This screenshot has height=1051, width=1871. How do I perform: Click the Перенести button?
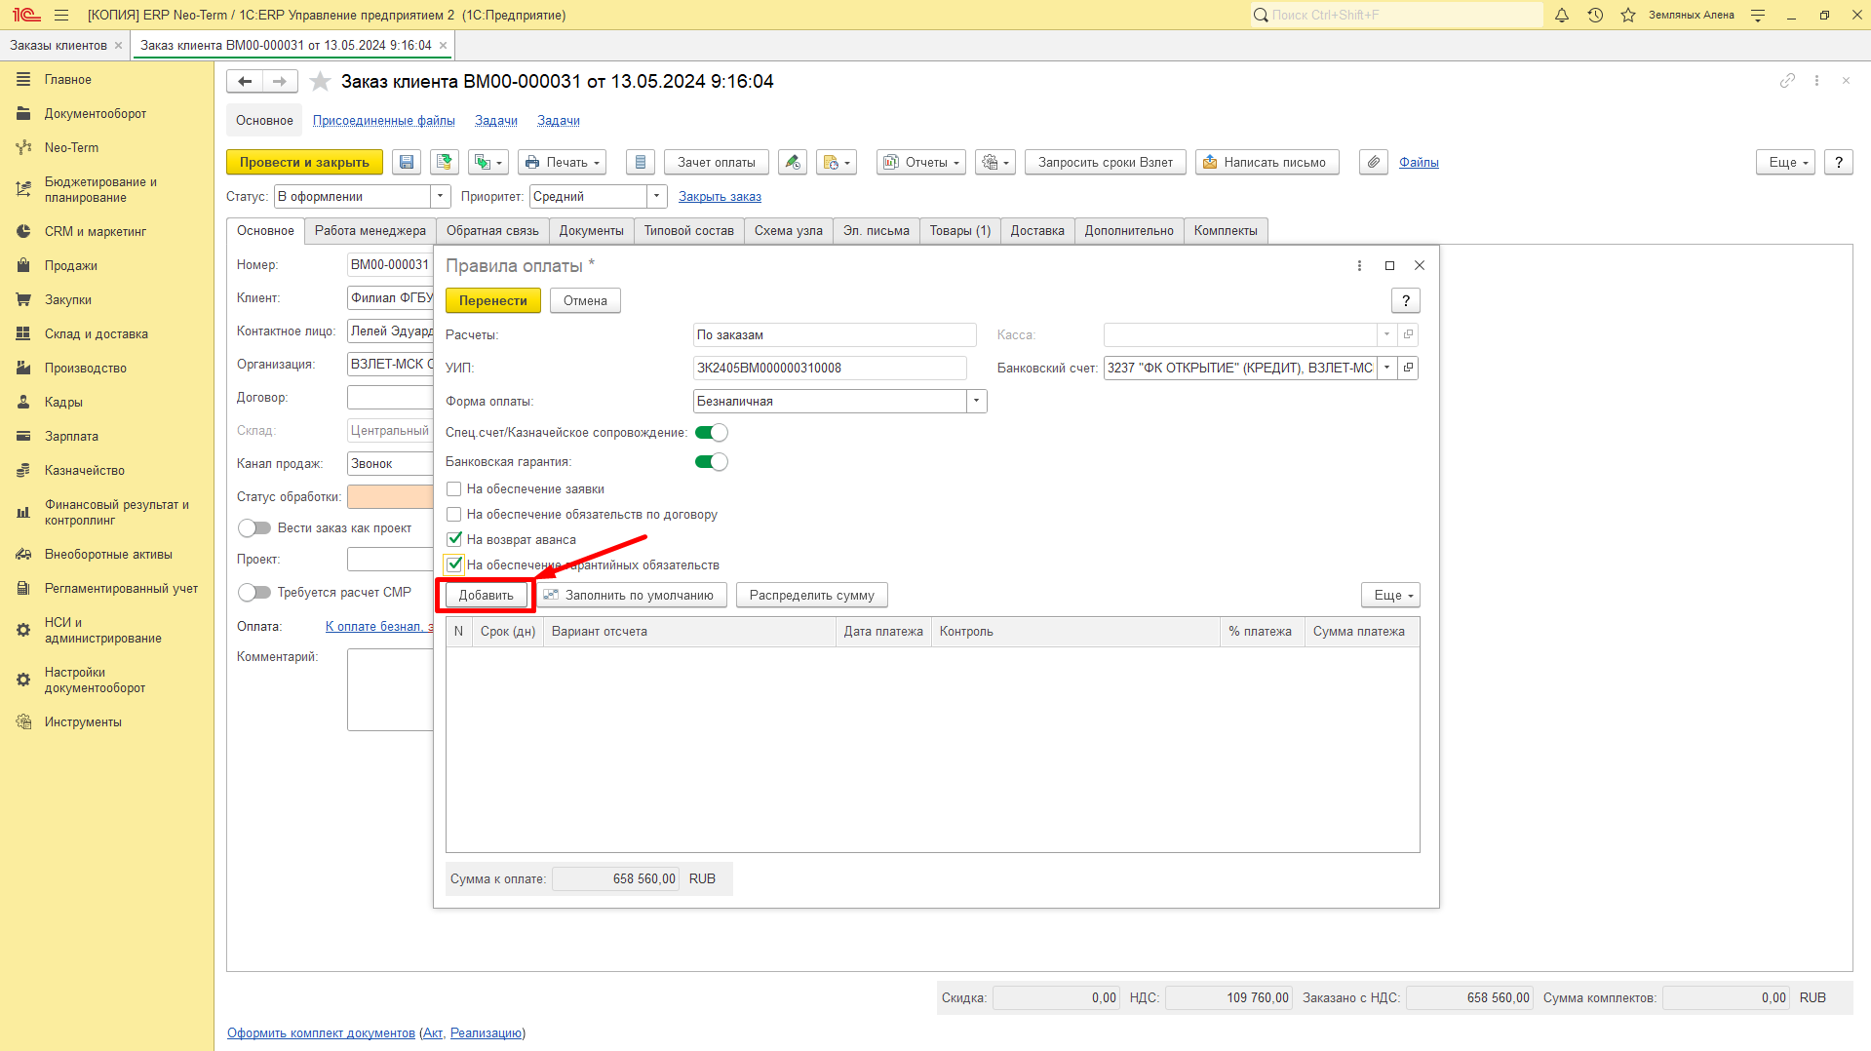click(492, 300)
